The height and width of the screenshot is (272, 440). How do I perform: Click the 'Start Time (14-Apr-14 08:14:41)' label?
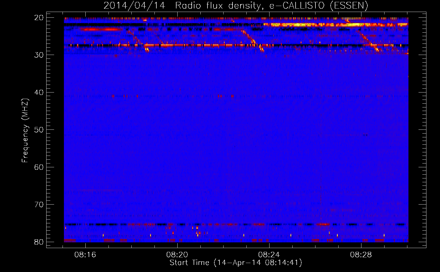click(236, 263)
